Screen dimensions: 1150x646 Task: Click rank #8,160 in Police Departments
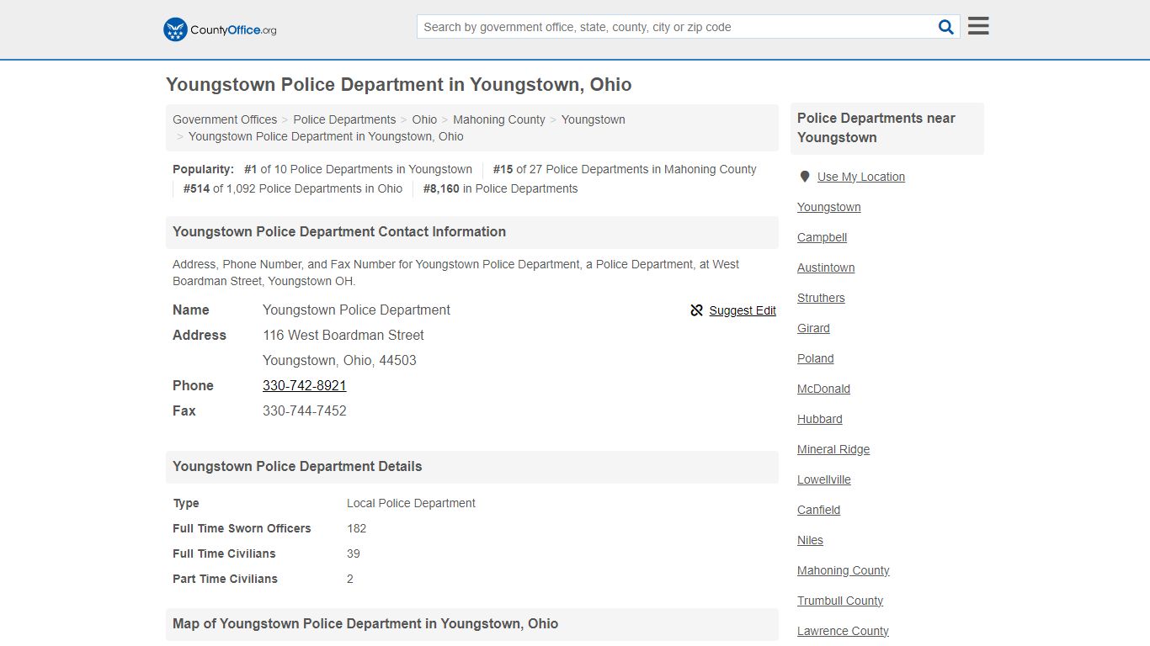tap(500, 188)
